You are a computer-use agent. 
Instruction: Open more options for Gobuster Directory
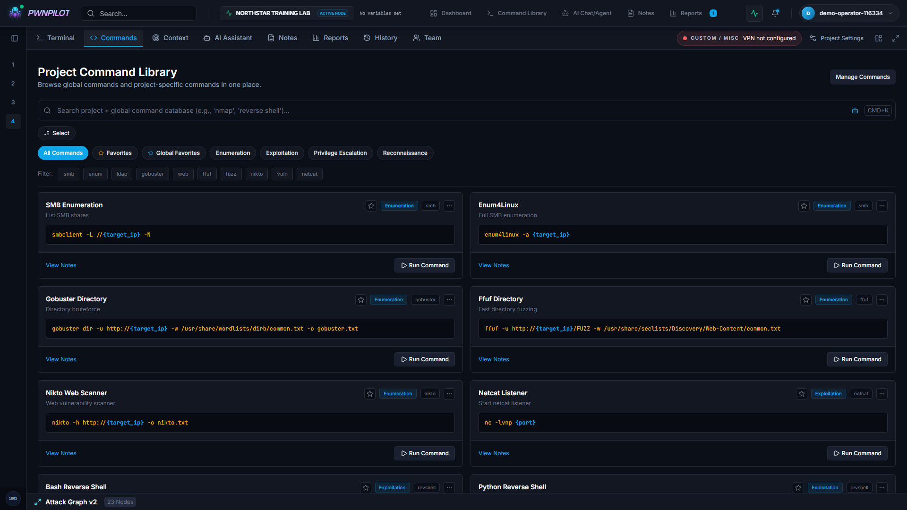coord(449,300)
